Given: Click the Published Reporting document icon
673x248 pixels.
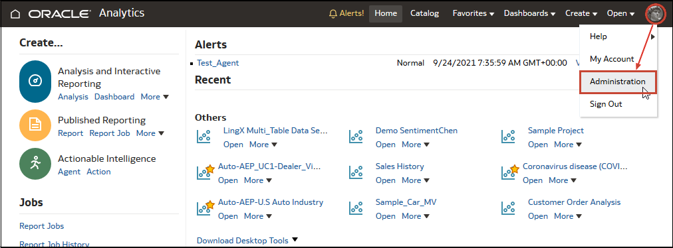Looking at the screenshot, I should [x=35, y=125].
